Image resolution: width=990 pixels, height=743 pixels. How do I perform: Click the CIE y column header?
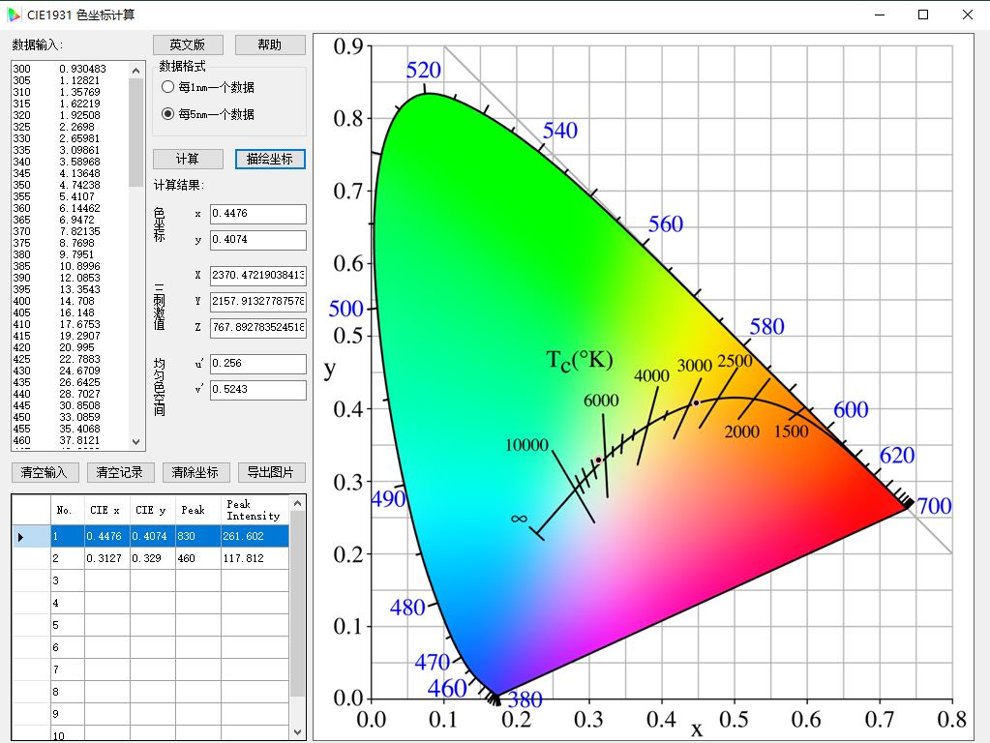[x=153, y=510]
